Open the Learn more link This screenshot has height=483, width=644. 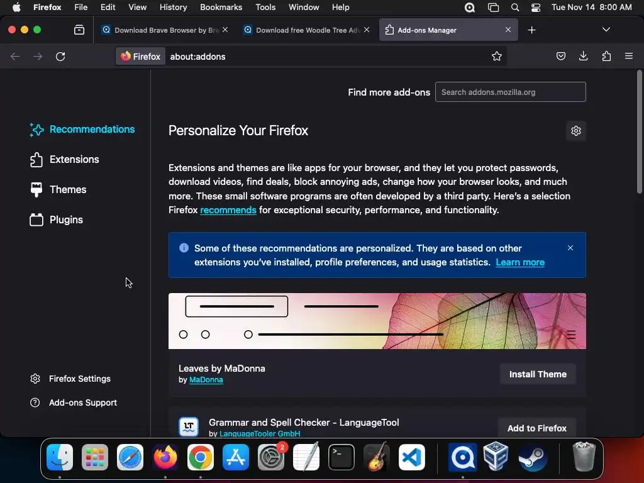point(520,262)
